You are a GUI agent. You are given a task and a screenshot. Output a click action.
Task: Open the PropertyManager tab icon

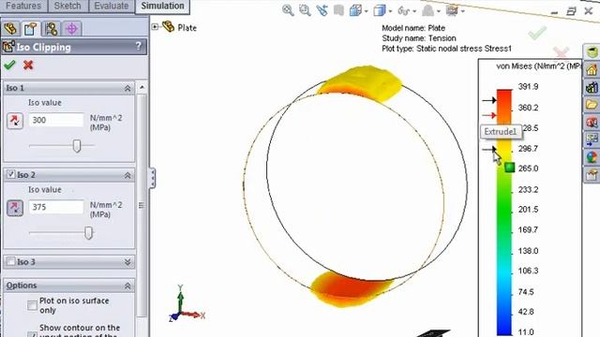(30, 29)
